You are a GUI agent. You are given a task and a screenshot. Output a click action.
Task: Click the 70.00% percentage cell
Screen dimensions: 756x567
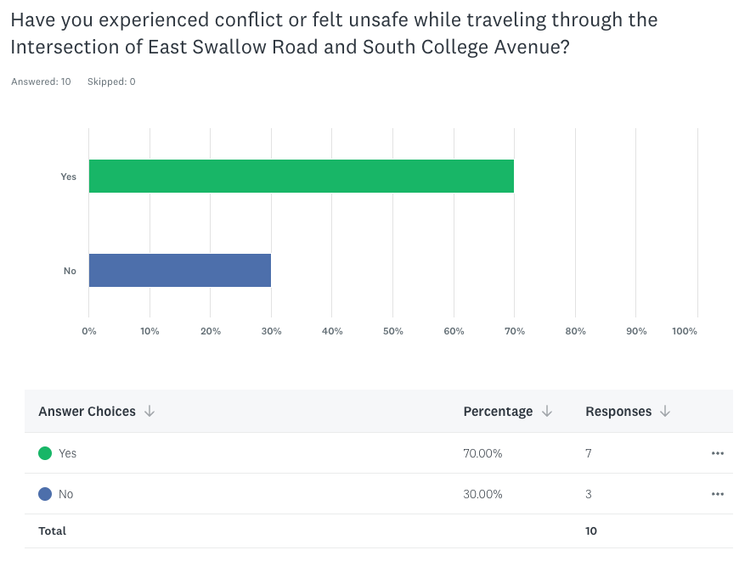click(482, 453)
